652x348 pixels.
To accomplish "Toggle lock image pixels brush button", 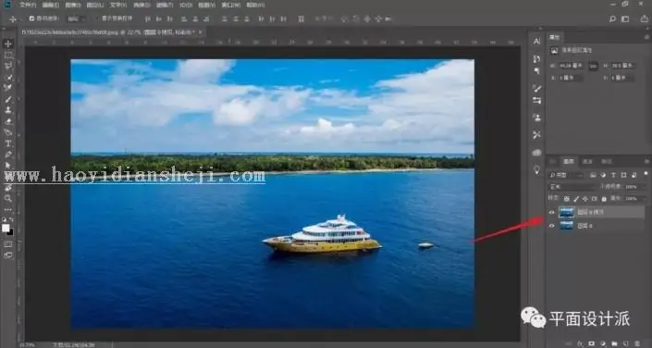I will (x=576, y=199).
